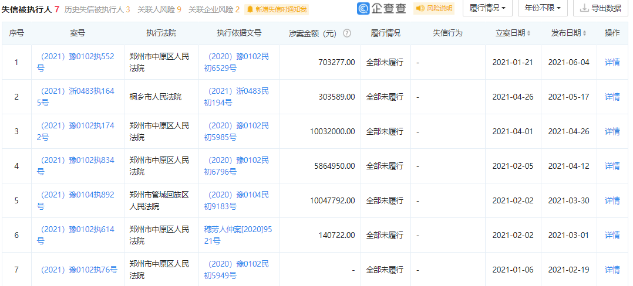This screenshot has width=633, height=286.
Task: Switch to 失信被执行人 tab
Action: tap(31, 9)
